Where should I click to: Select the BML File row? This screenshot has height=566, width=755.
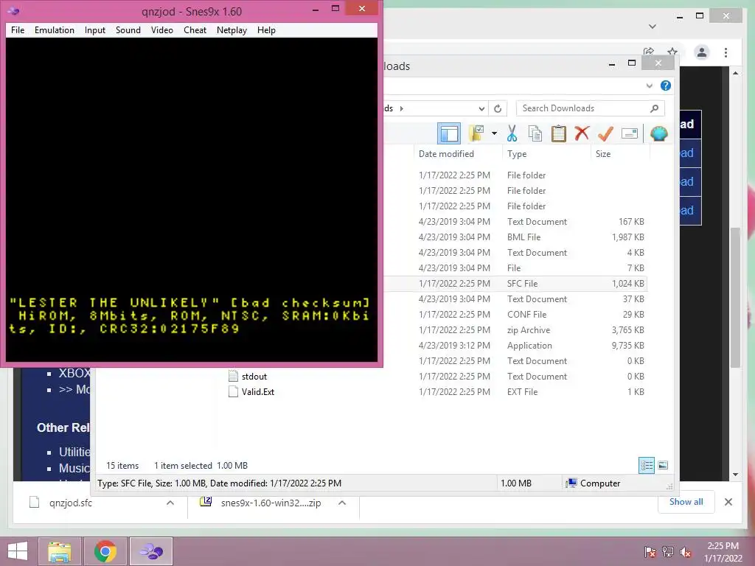515,237
